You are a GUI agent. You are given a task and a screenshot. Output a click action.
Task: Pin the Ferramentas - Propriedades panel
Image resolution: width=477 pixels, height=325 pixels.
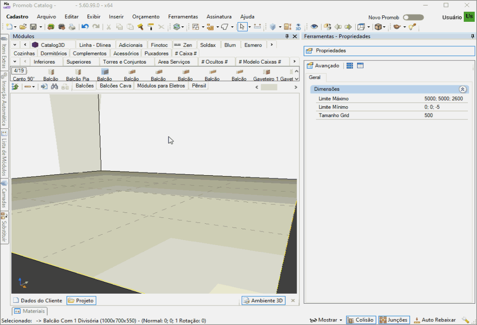[x=472, y=36]
